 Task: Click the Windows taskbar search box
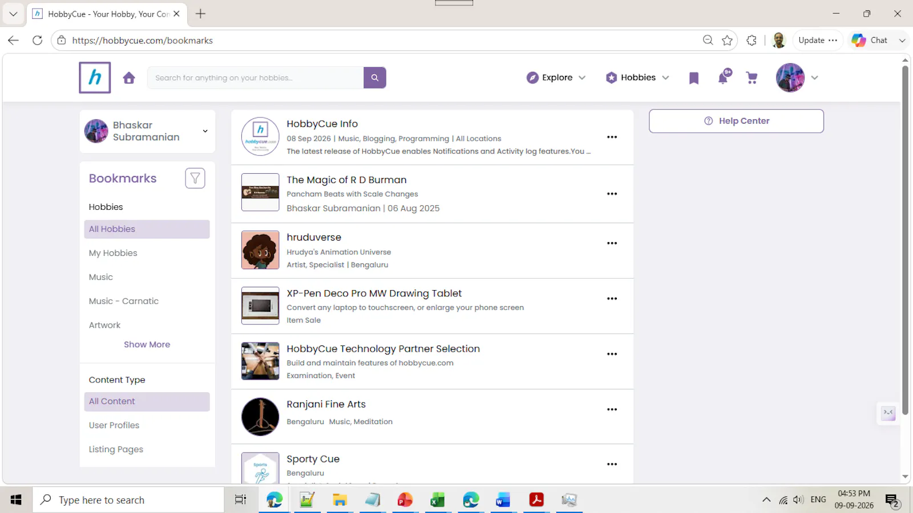tap(128, 500)
